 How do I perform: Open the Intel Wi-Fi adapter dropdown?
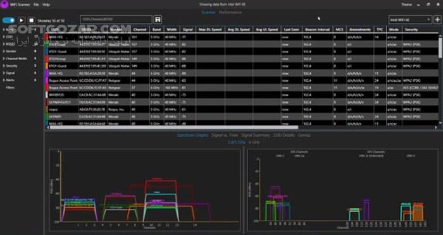(410, 20)
